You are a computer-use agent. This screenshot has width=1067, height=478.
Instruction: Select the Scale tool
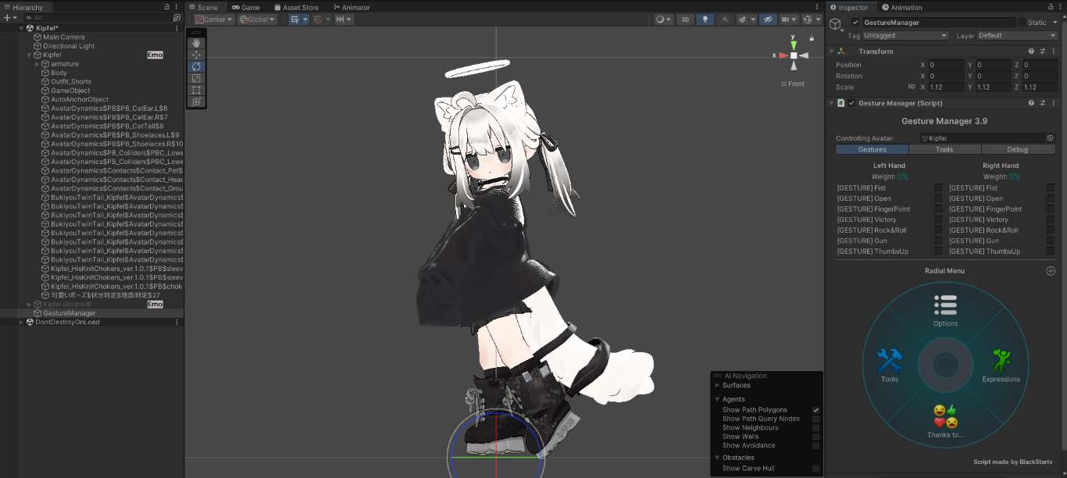tap(196, 78)
